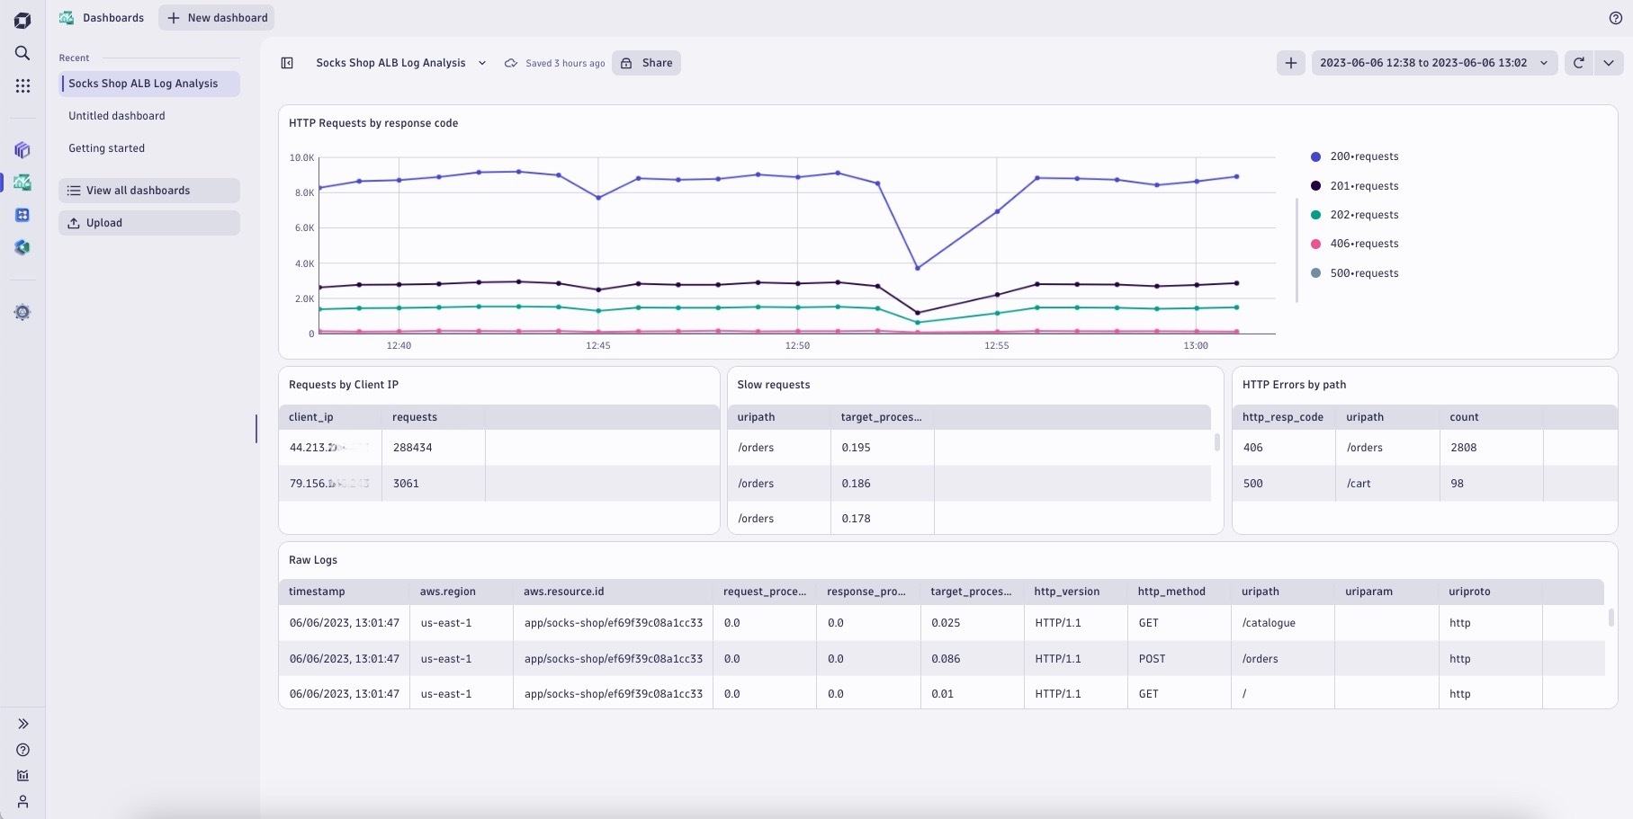Click the chart legend scrollbar
The width and height of the screenshot is (1633, 819).
(1297, 250)
